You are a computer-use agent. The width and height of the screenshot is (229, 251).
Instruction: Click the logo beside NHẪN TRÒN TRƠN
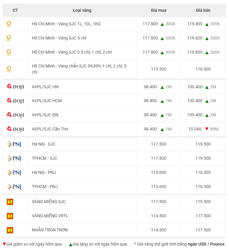pyautogui.click(x=10, y=230)
